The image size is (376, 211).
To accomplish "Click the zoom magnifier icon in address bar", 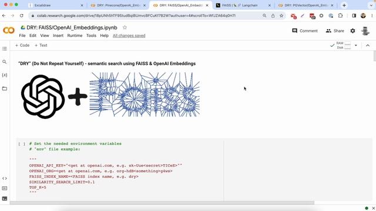I will (x=264, y=16).
